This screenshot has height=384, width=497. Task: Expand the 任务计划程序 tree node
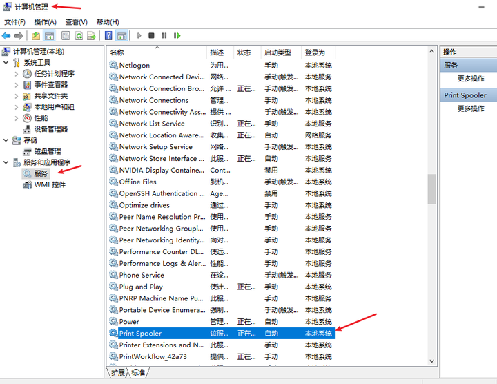[x=17, y=74]
